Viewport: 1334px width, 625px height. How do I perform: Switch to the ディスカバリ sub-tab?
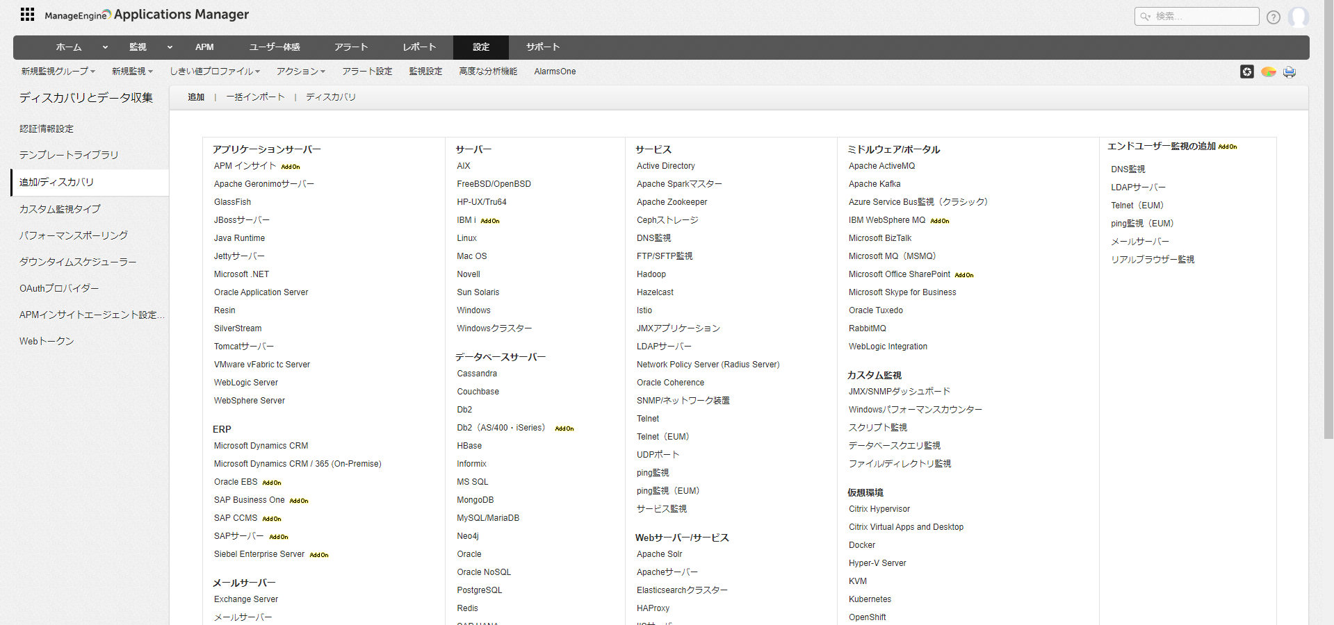coord(331,97)
